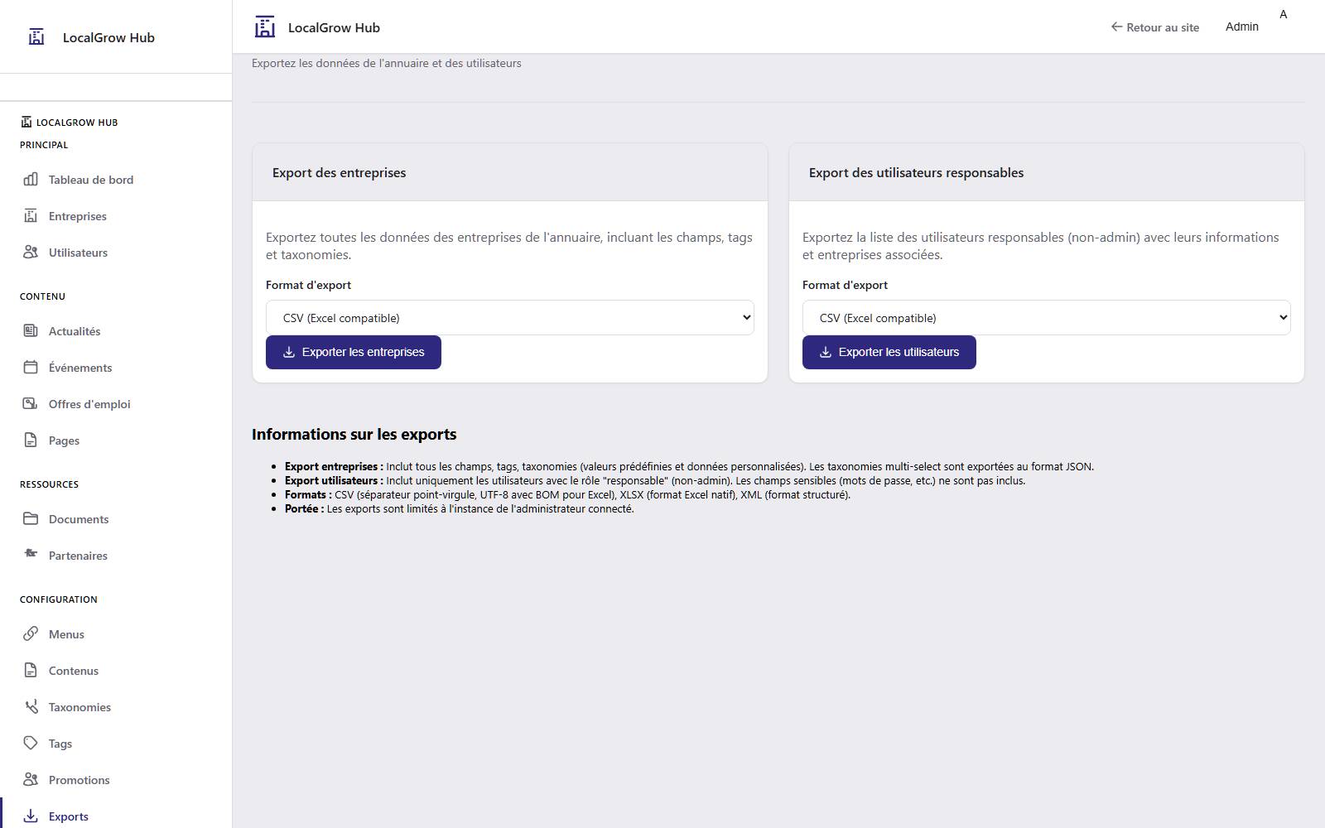The image size is (1325, 828).
Task: Select the Entreprises sidebar icon
Action: click(x=30, y=215)
